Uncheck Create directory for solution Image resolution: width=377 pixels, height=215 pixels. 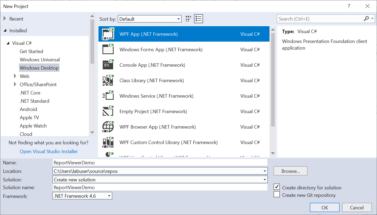click(277, 187)
